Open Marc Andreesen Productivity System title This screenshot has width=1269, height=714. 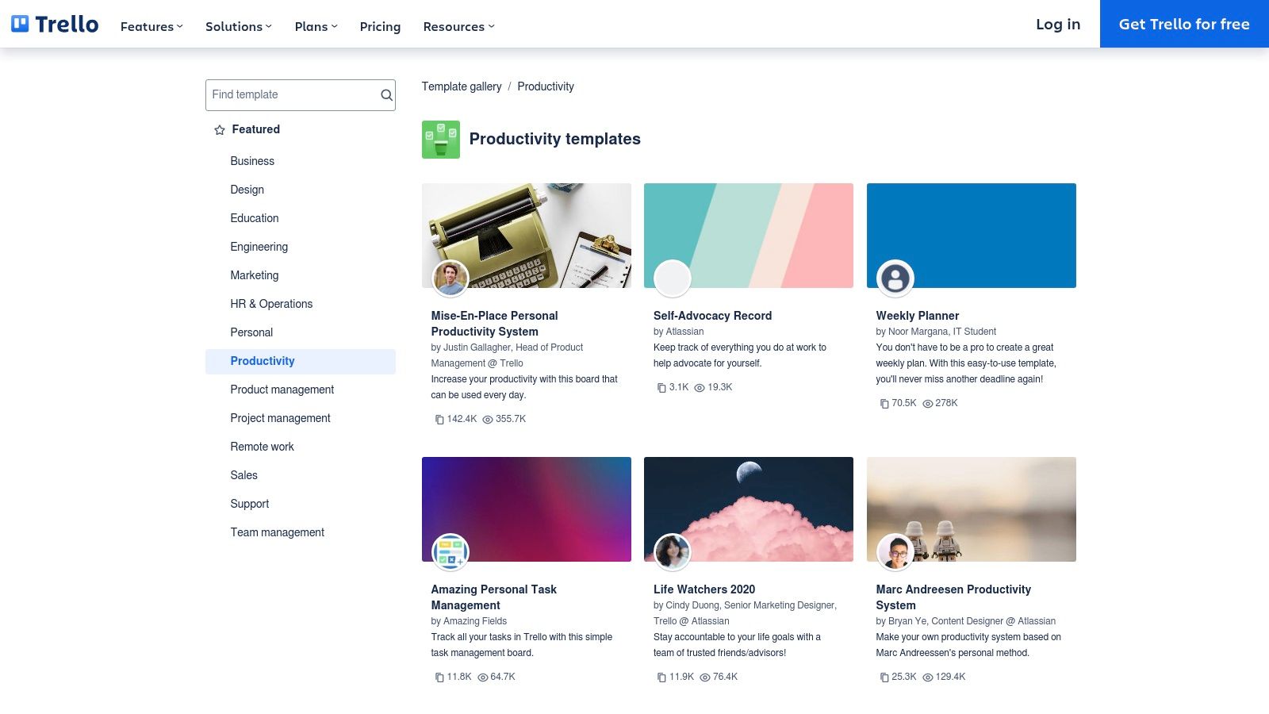[x=953, y=597]
